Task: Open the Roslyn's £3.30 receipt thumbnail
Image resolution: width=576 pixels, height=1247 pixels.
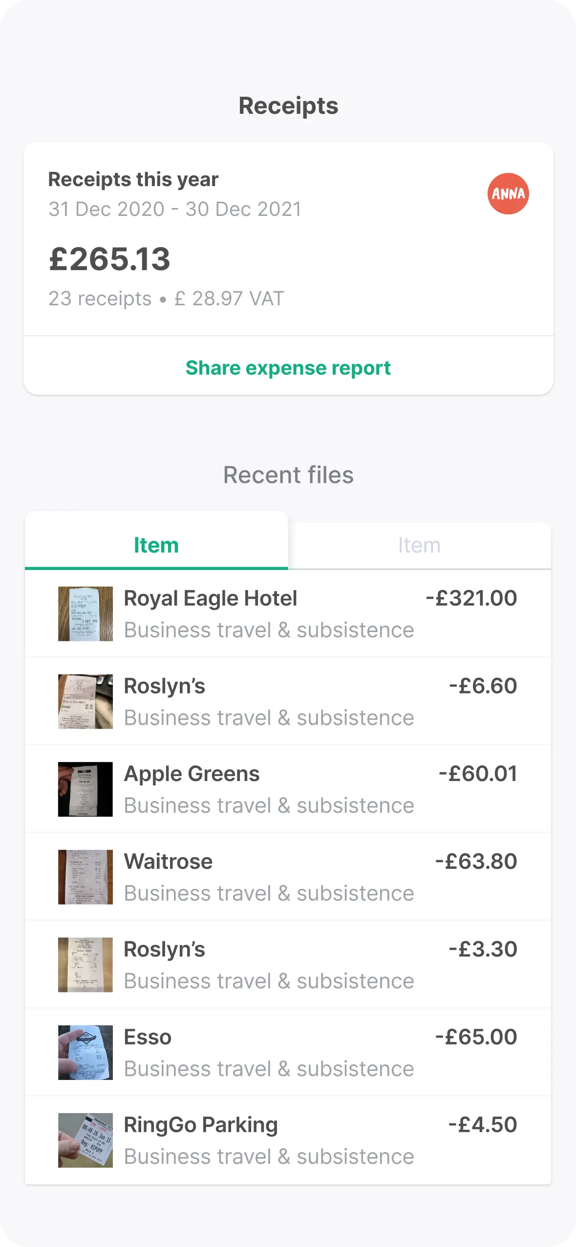Action: coord(85,965)
